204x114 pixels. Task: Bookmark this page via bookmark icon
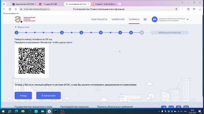[x=176, y=9]
